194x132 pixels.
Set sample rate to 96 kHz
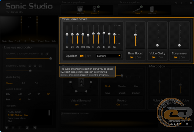pos(39,94)
